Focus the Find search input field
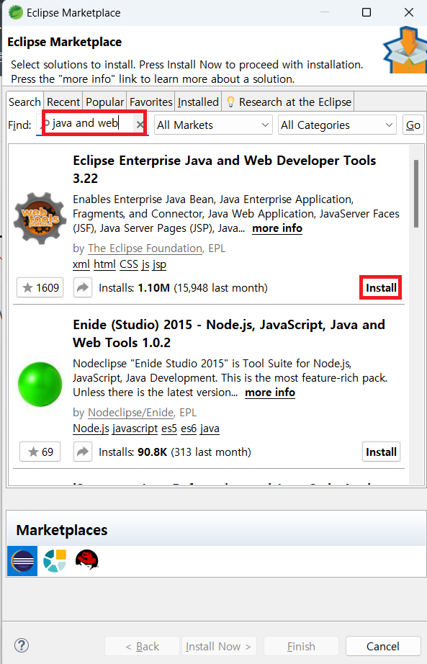 [91, 124]
